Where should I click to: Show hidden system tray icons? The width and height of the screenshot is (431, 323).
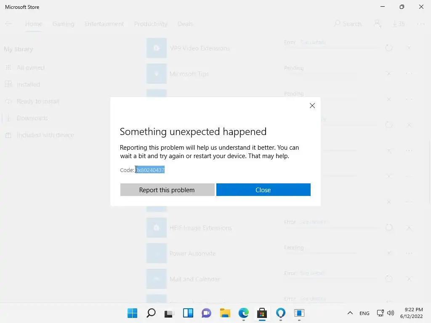coord(350,313)
